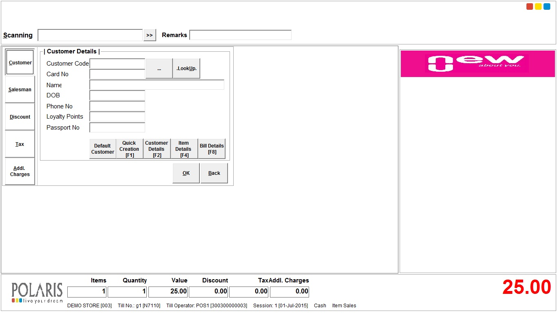
Task: Click the blue square in top-right corner
Action: pos(547,7)
